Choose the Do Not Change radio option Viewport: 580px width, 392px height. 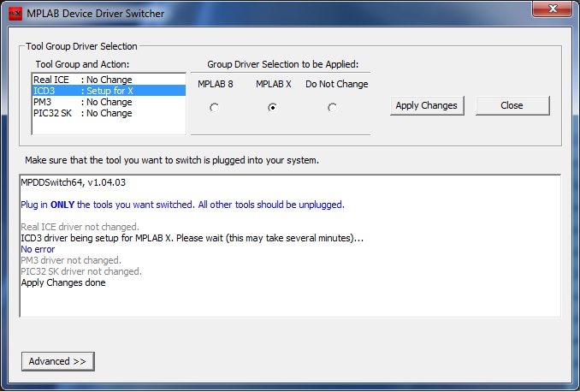pos(332,108)
